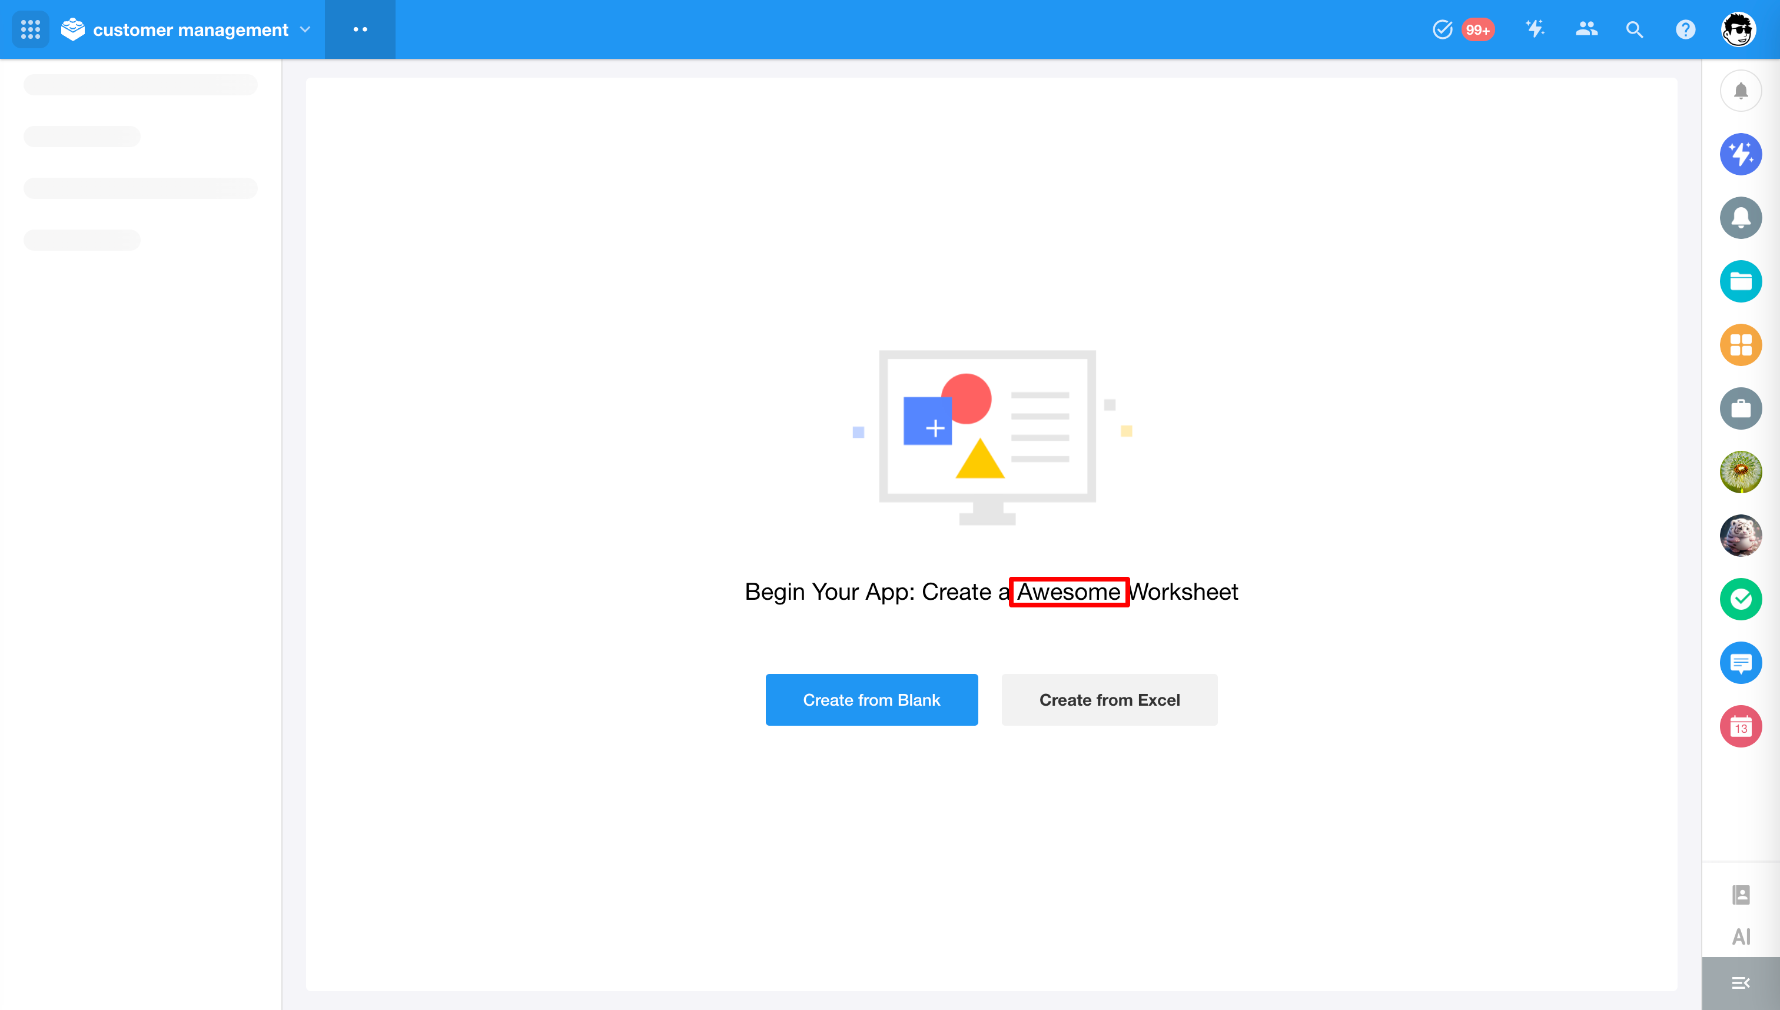The width and height of the screenshot is (1780, 1010).
Task: Click the Create from Blank button
Action: pyautogui.click(x=872, y=699)
